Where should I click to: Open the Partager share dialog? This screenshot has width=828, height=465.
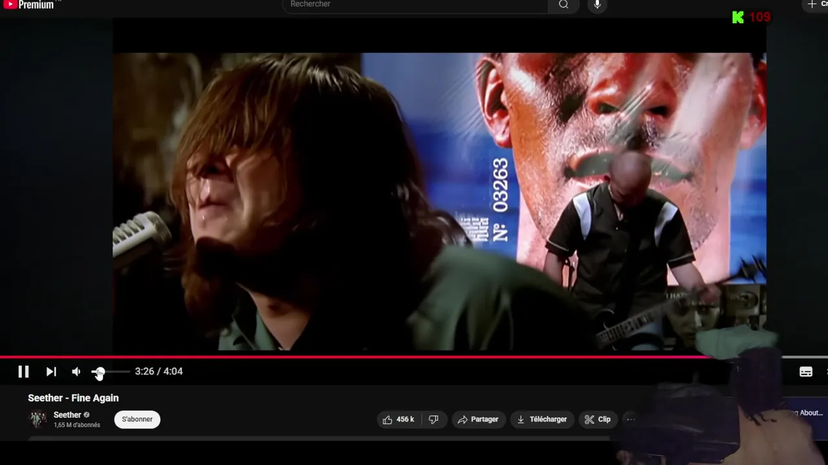click(478, 419)
